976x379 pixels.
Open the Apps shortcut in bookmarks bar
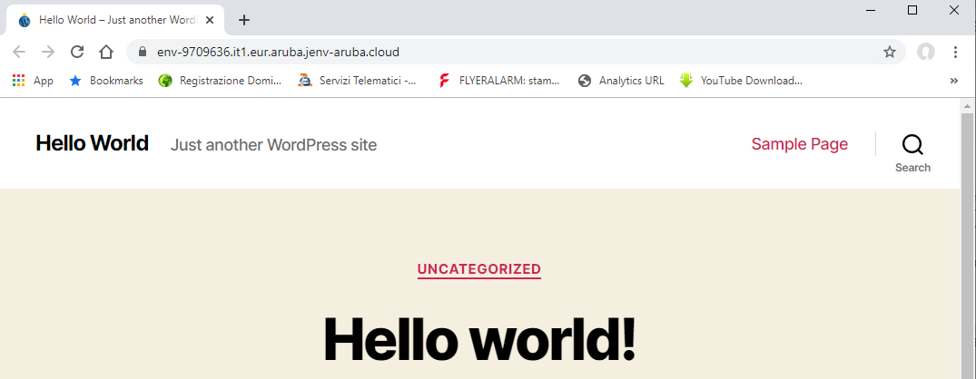[x=33, y=81]
